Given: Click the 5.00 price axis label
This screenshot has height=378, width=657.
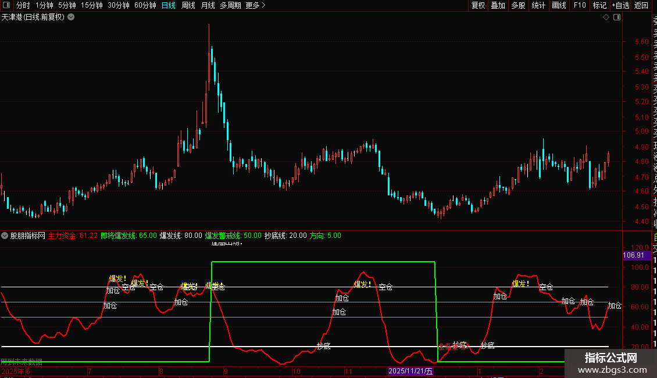Looking at the screenshot, I should tap(641, 131).
